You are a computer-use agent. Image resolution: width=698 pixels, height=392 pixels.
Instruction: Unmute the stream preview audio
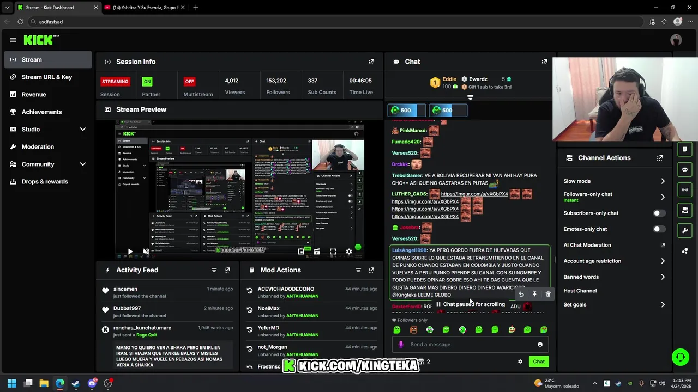coord(146,252)
